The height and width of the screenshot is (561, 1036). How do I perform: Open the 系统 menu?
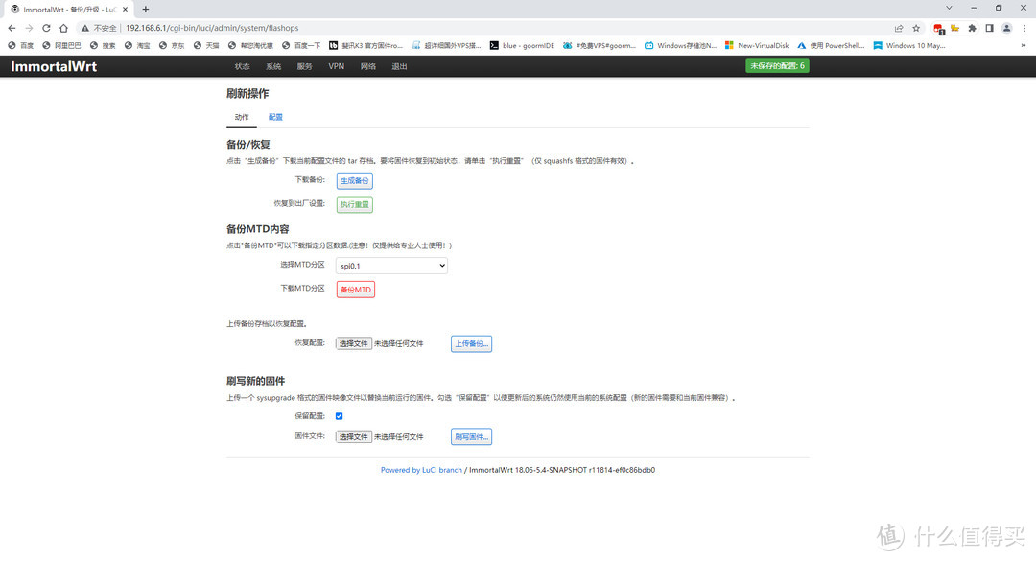pos(273,66)
